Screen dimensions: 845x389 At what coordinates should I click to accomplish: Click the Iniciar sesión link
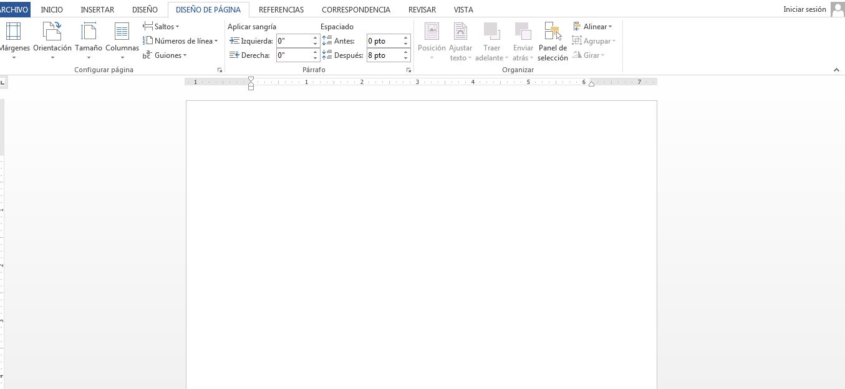[x=804, y=9]
